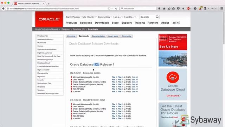Image resolution: width=225 pixels, height=127 pixels.
Task: Click Get Started on Database Cloud ad
Action: [173, 96]
